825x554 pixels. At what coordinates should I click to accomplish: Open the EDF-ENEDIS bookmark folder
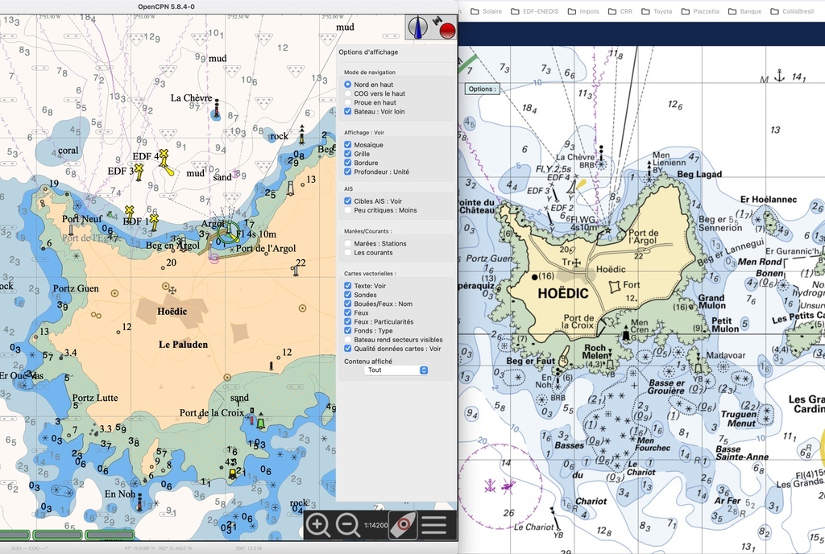[x=535, y=11]
